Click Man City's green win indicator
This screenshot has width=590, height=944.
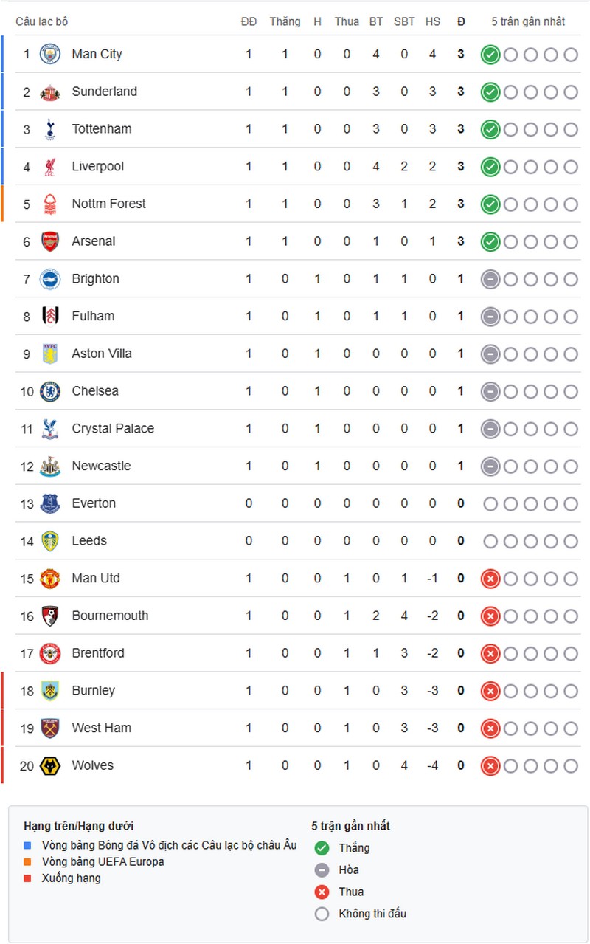click(x=490, y=54)
